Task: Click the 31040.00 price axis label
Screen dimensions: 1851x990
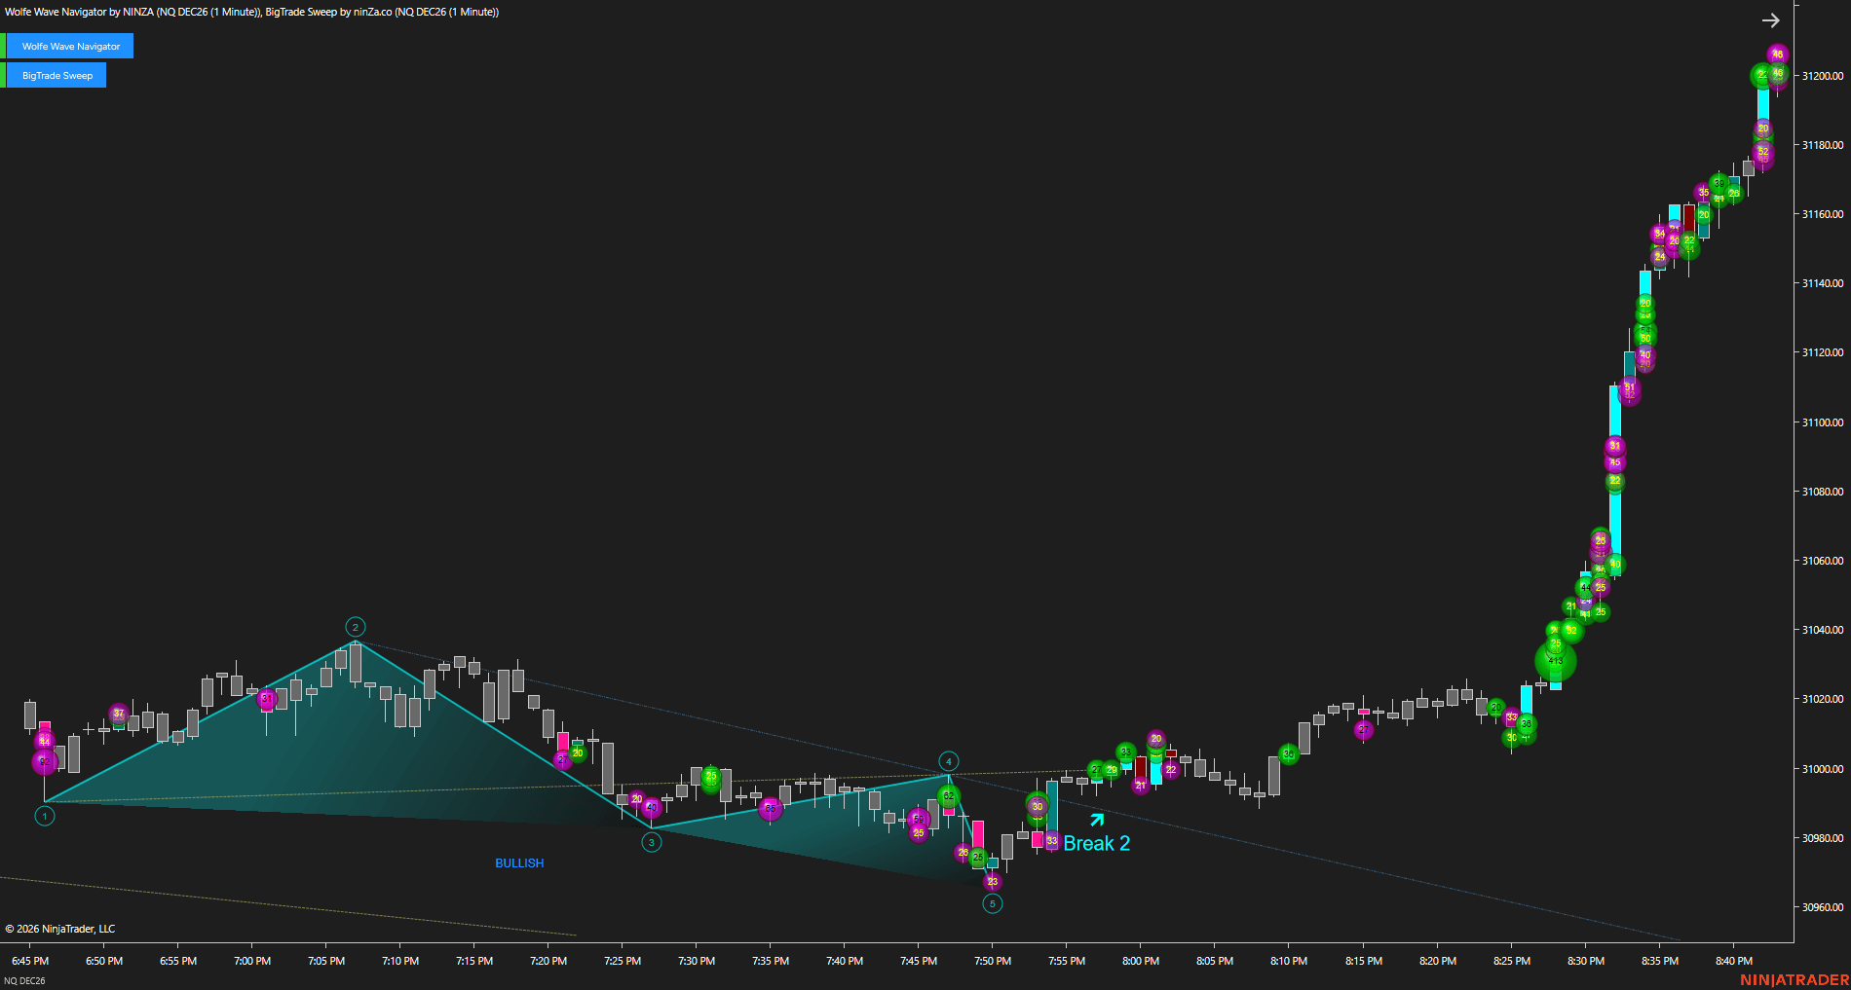Action: (1823, 630)
